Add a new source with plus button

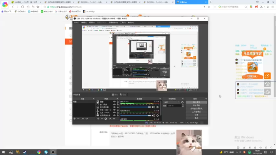coord(98,119)
